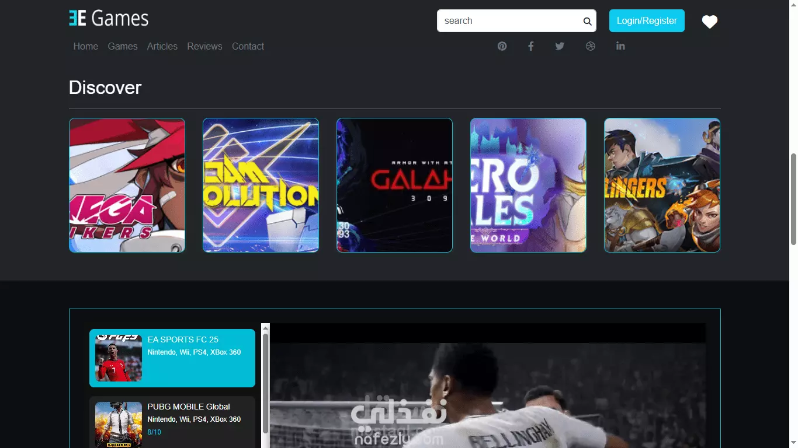Open the Articles menu item

pos(162,46)
